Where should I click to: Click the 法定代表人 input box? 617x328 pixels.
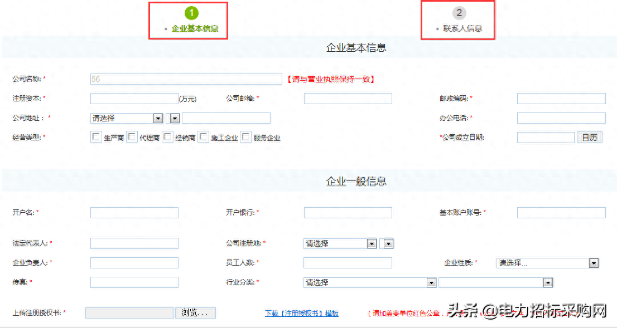[x=134, y=243]
